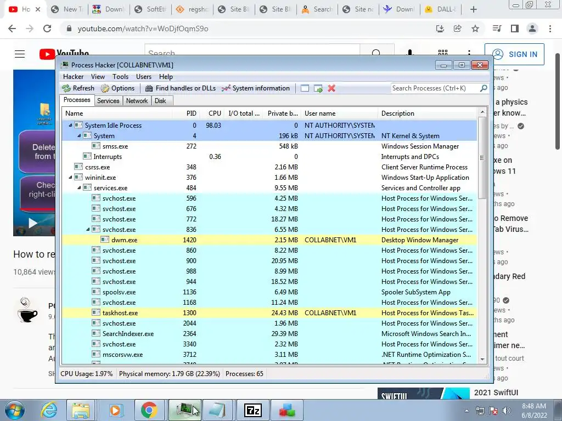Select the SearchIndexer.exe process row
Screen dimensions: 562x421
coord(269,333)
